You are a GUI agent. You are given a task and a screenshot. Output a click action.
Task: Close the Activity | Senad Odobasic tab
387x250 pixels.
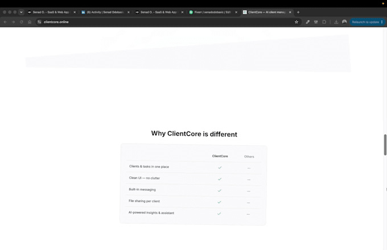129,12
